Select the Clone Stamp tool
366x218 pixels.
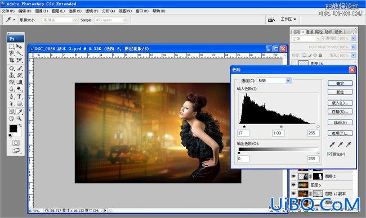pyautogui.click(x=11, y=75)
